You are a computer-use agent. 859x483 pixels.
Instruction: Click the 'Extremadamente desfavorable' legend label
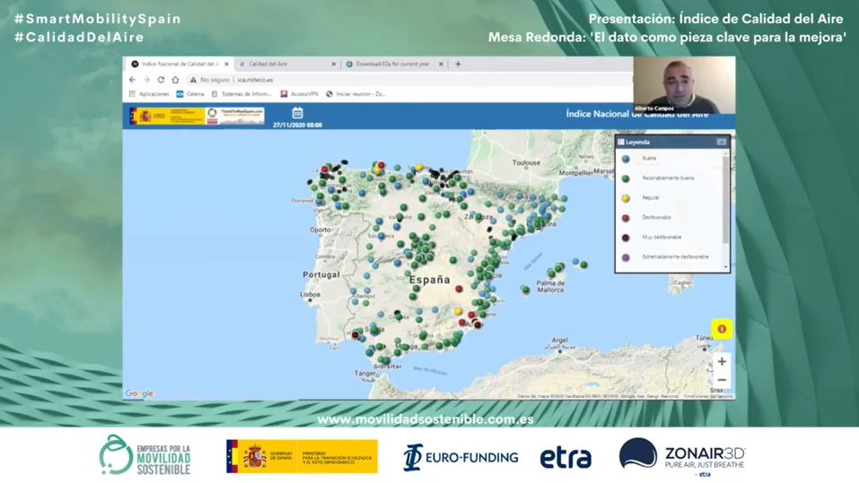(x=675, y=257)
